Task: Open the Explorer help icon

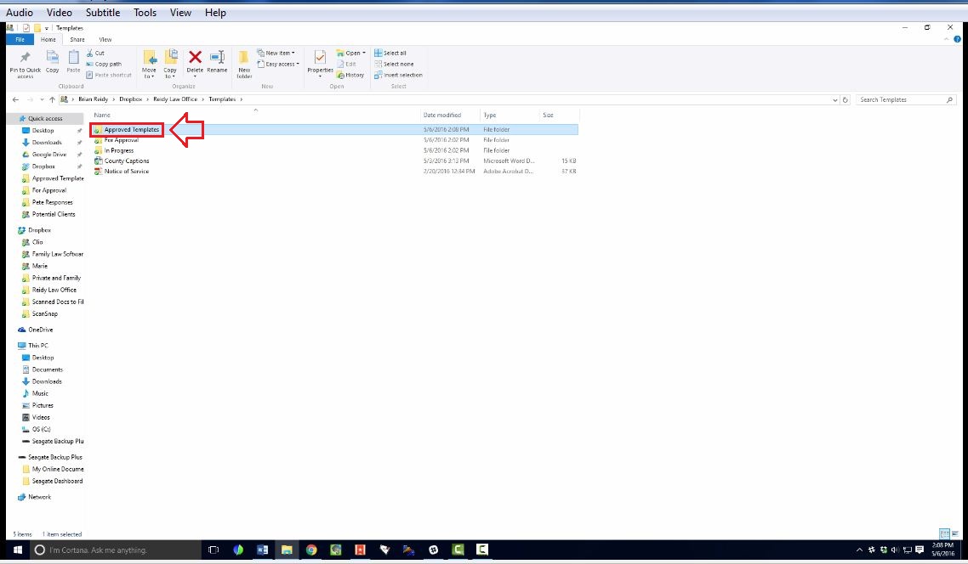Action: pyautogui.click(x=957, y=39)
